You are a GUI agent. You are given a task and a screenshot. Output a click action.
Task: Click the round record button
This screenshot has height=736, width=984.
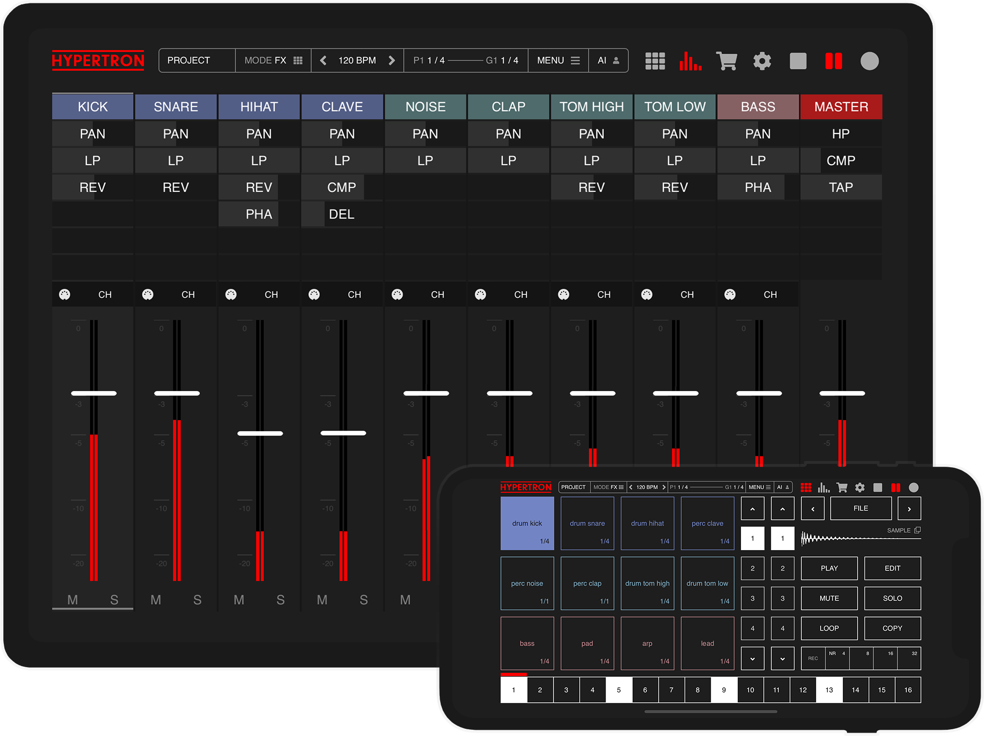tap(869, 61)
